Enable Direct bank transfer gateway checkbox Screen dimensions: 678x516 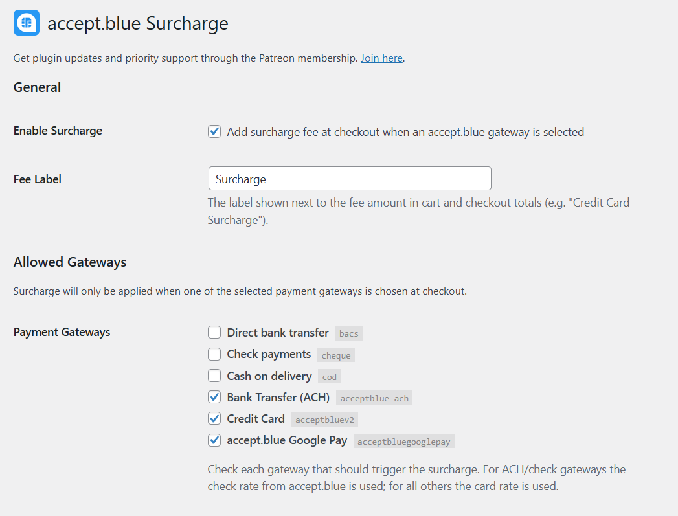pyautogui.click(x=214, y=333)
